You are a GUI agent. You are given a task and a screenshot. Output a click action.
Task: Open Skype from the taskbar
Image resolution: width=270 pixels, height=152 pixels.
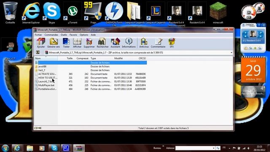click(54, 148)
